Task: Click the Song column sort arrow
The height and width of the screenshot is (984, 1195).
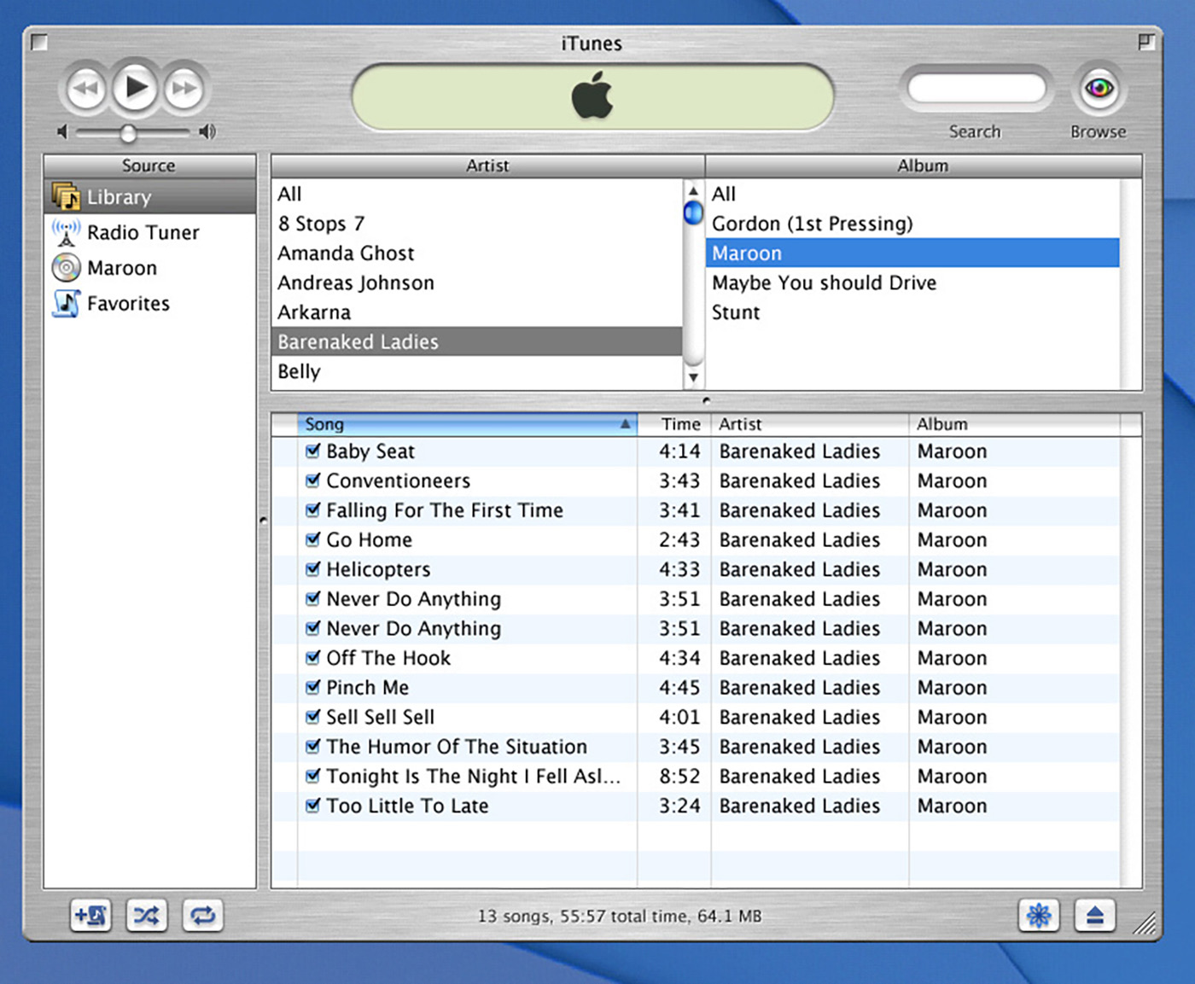Action: 626,424
